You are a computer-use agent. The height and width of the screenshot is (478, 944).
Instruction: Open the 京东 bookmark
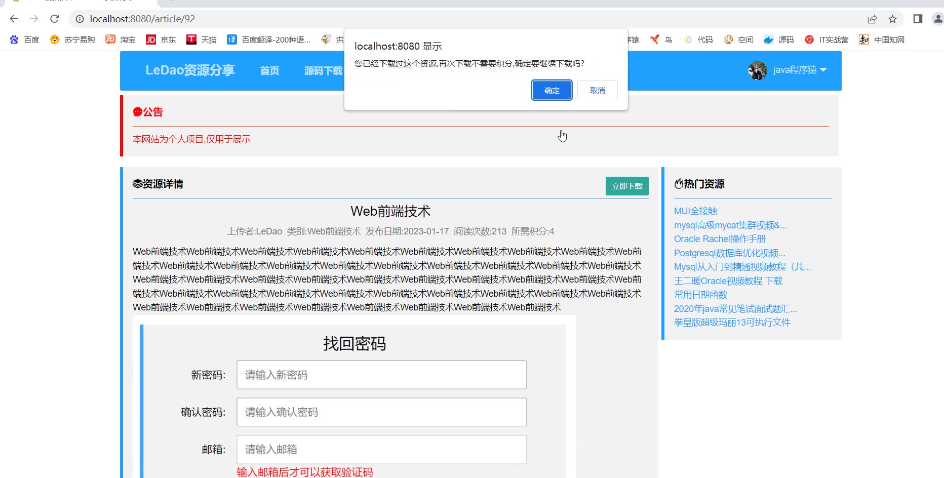[161, 39]
